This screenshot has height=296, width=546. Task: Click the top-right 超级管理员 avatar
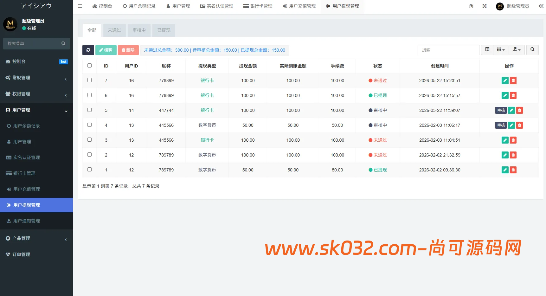tap(500, 6)
